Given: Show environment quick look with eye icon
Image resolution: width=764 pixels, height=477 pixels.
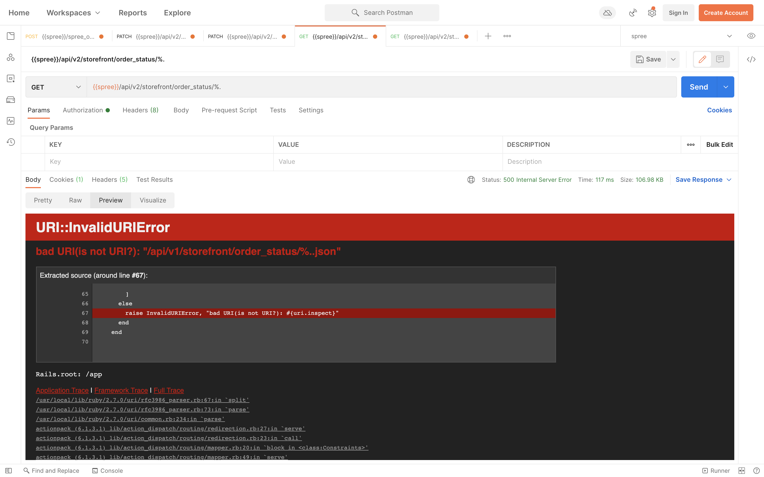Looking at the screenshot, I should (751, 36).
